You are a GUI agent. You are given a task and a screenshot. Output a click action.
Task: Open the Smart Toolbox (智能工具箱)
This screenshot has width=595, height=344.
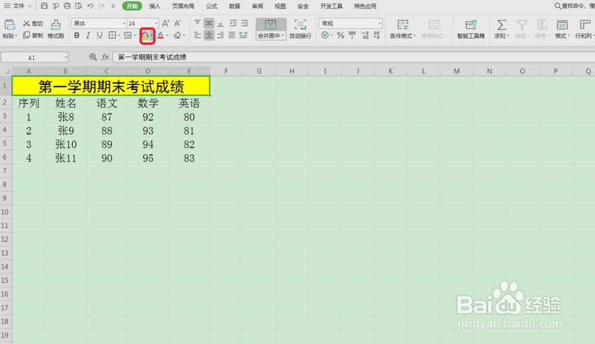click(471, 29)
